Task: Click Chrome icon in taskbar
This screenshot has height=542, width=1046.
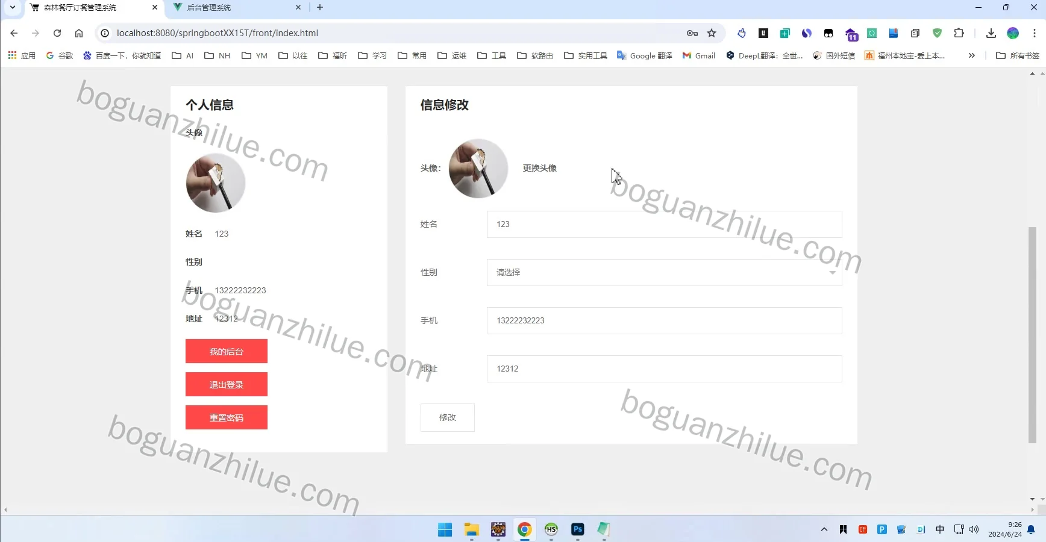Action: point(525,529)
